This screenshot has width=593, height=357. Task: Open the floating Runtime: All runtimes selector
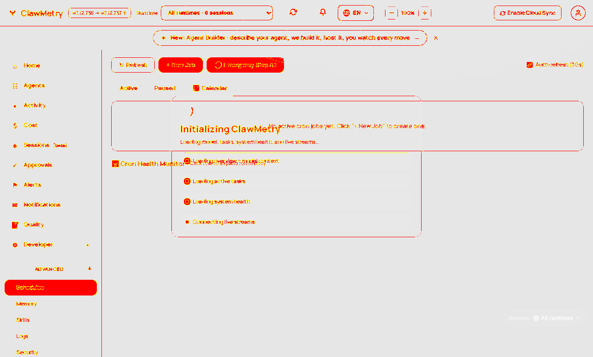pyautogui.click(x=544, y=318)
